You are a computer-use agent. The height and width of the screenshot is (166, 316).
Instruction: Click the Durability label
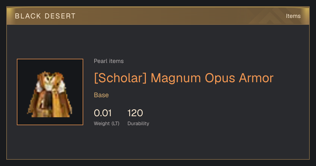point(138,124)
